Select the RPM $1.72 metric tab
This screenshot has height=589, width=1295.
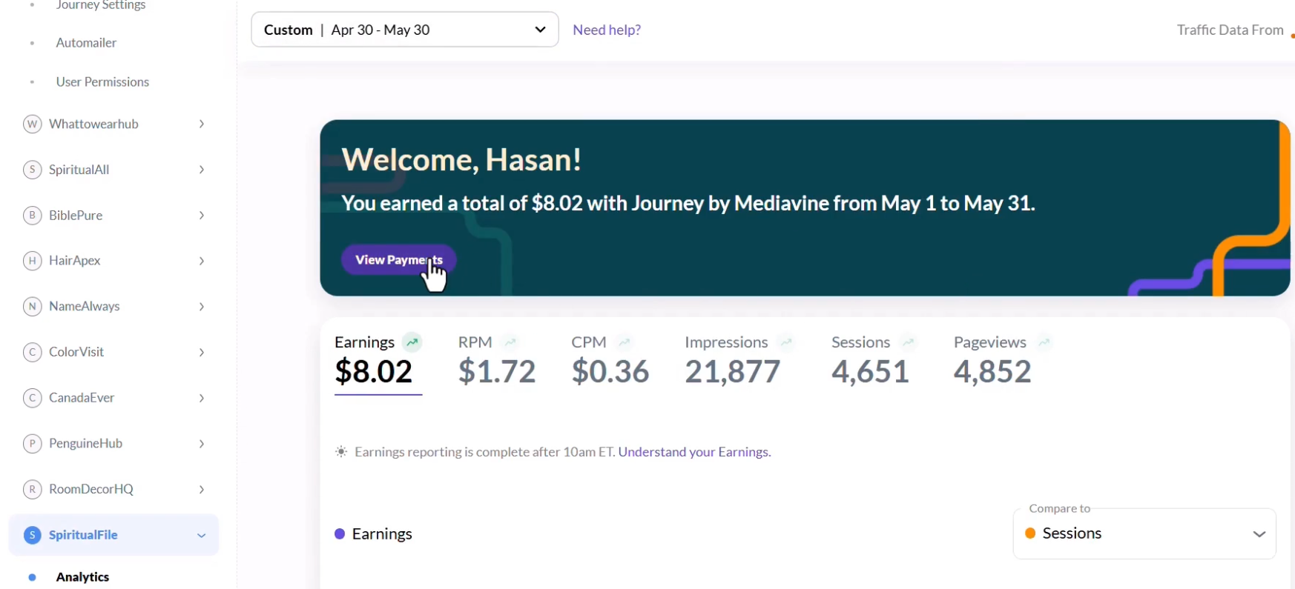click(x=496, y=362)
